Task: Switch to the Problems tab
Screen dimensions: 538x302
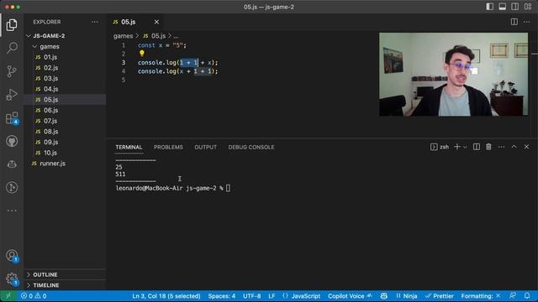Action: pyautogui.click(x=168, y=148)
